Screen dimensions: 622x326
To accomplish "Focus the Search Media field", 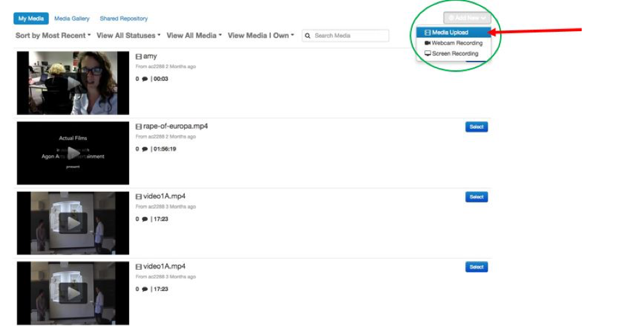I will pyautogui.click(x=346, y=36).
